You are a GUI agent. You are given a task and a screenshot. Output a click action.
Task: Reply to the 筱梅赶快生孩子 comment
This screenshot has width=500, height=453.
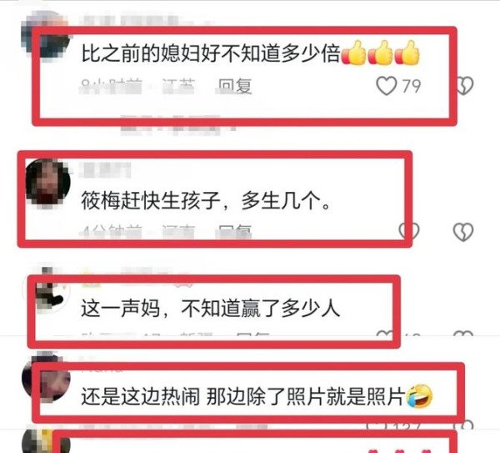[235, 231]
